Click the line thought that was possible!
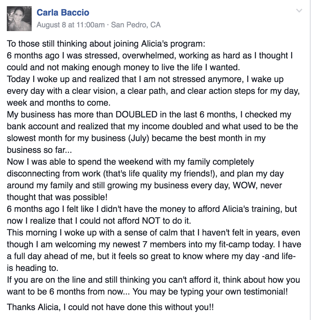The height and width of the screenshot is (320, 311). (x=57, y=197)
